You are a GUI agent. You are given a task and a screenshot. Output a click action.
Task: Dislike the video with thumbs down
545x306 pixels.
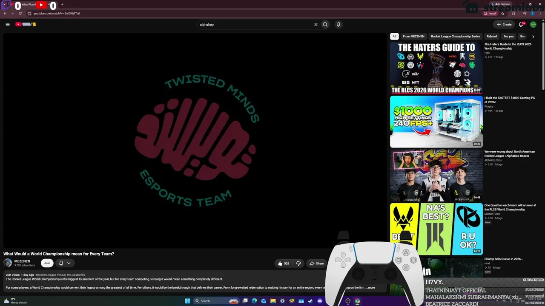coord(298,263)
